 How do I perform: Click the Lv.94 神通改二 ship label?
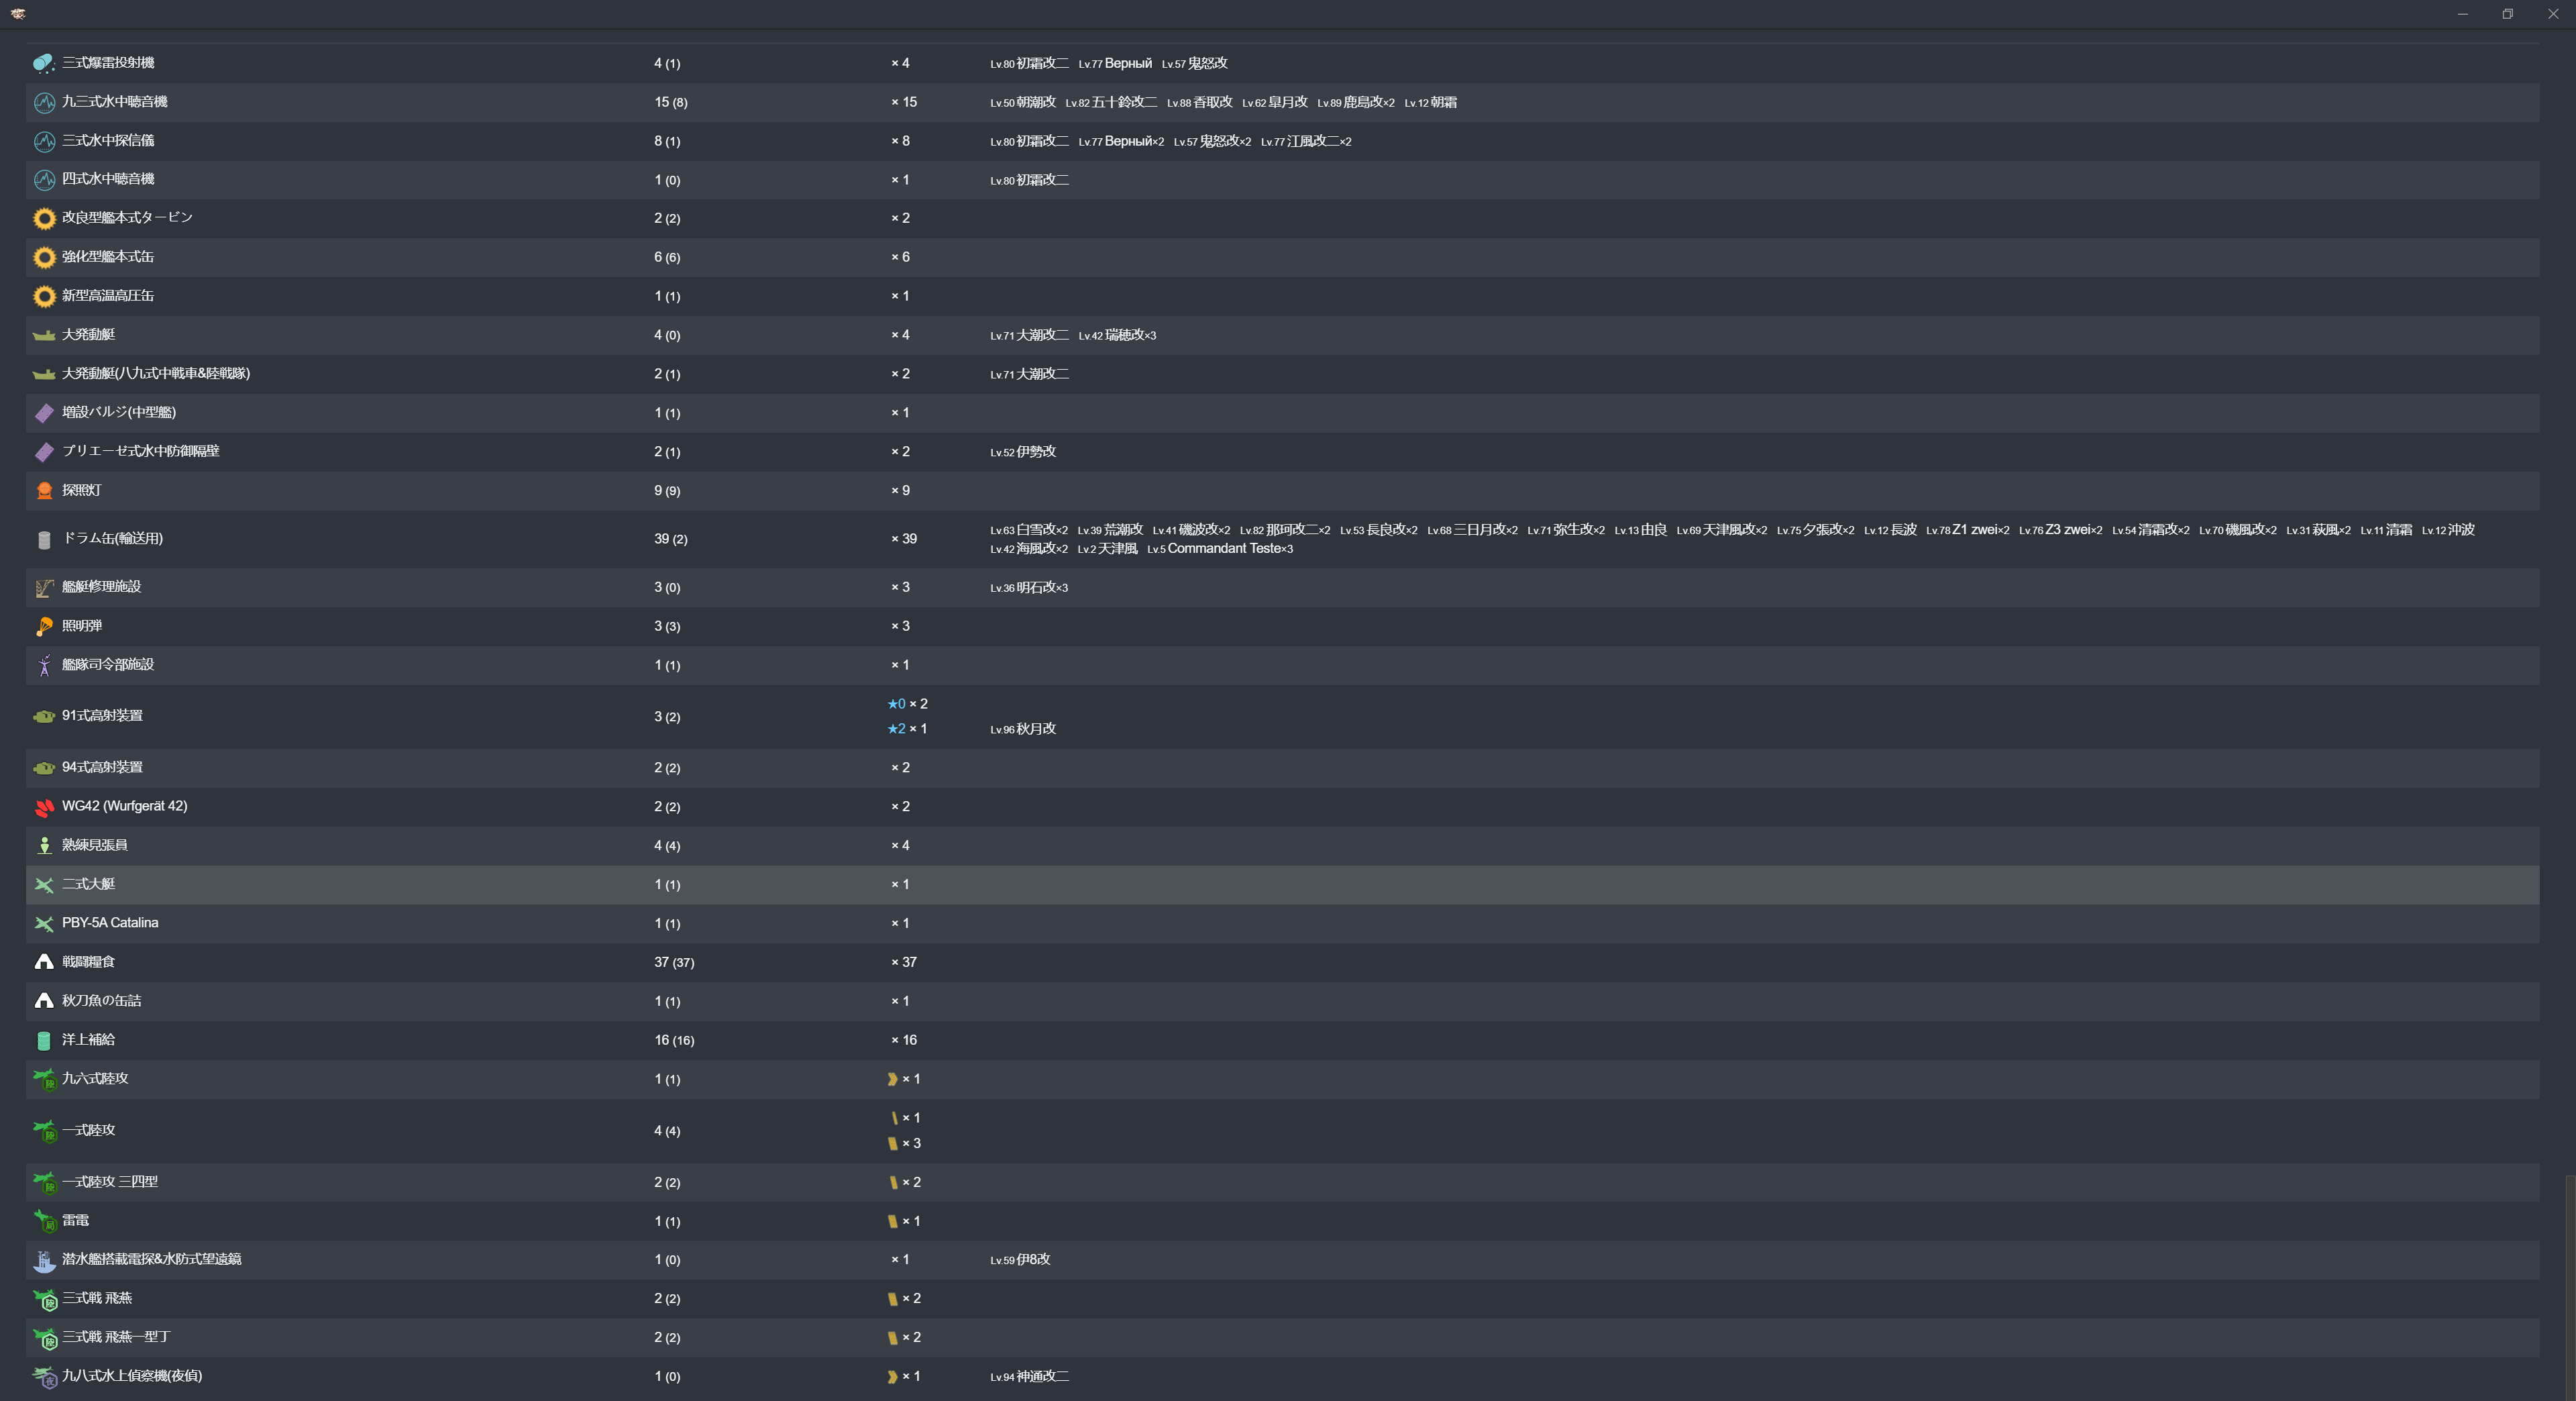coord(1029,1377)
